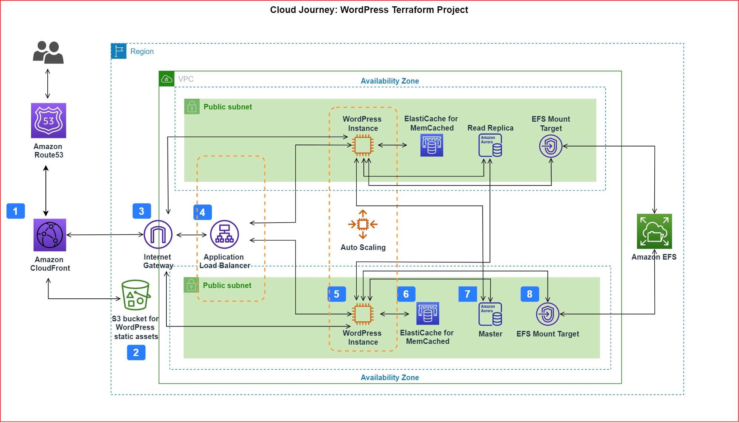
Task: Click the S3 bucket icon
Action: click(136, 295)
